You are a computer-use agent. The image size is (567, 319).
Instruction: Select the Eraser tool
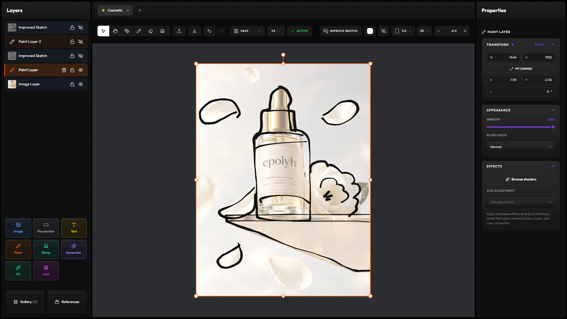[x=151, y=31]
